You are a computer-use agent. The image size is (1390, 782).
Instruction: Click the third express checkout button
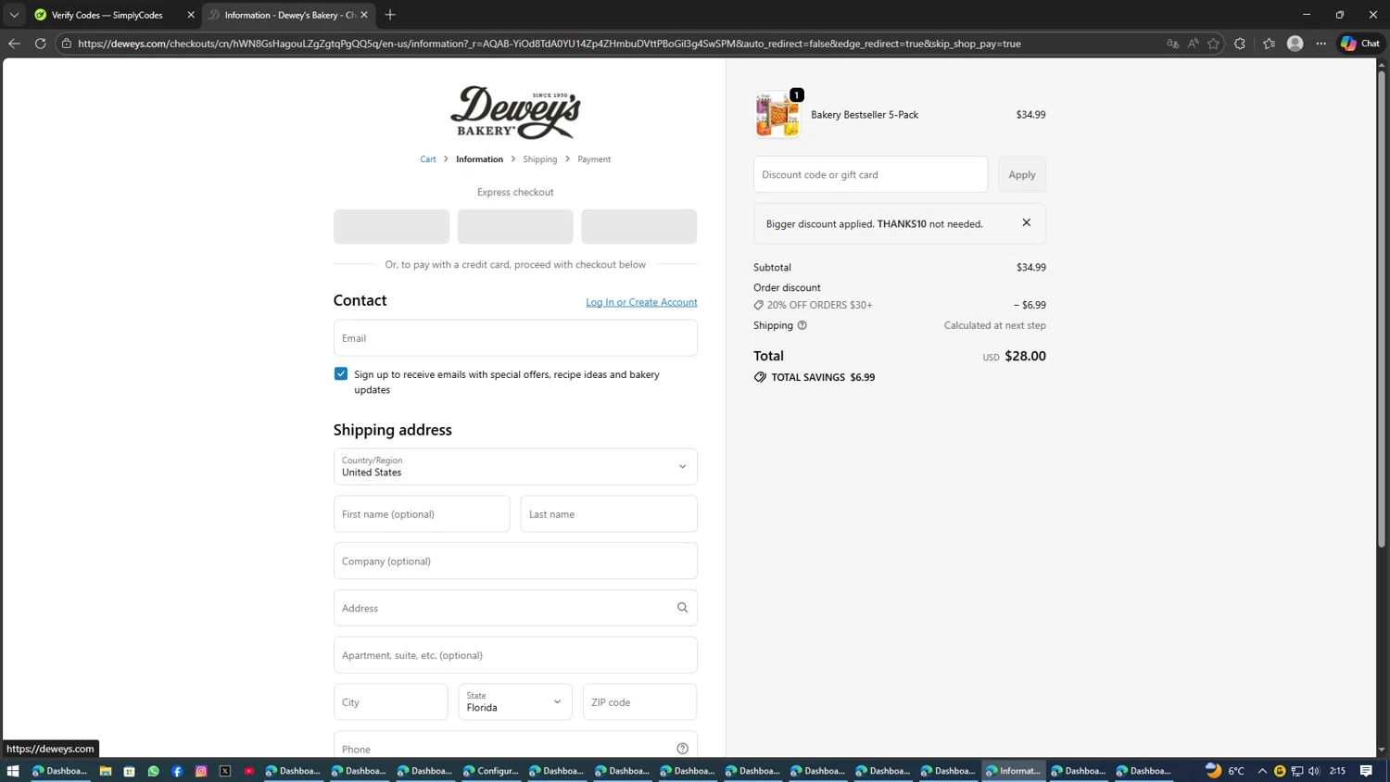pos(639,226)
